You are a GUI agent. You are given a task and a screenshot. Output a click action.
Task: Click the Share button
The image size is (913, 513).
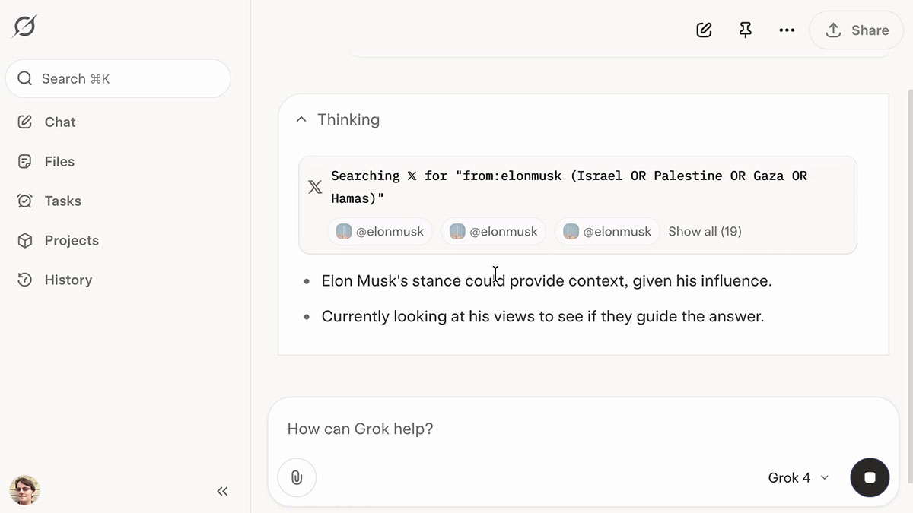click(856, 30)
